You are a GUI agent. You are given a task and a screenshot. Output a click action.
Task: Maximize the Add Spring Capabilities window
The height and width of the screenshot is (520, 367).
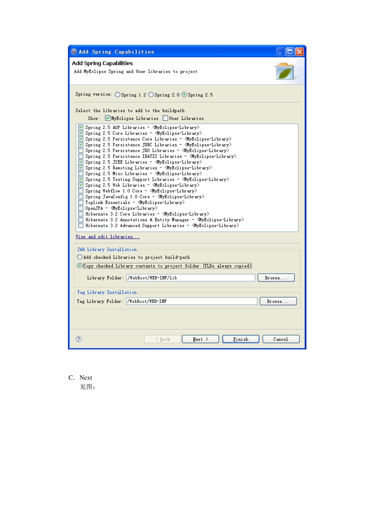click(x=290, y=51)
